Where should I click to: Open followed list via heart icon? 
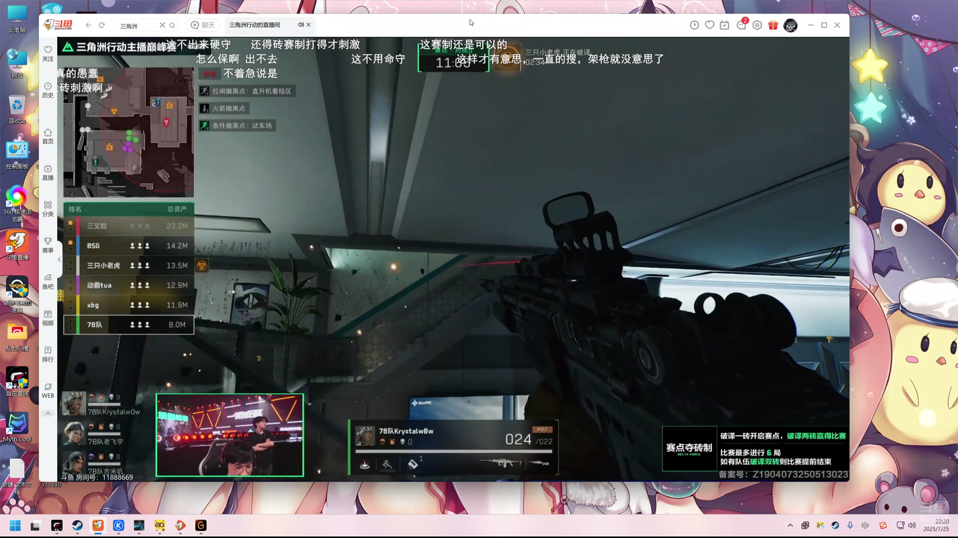tap(710, 25)
